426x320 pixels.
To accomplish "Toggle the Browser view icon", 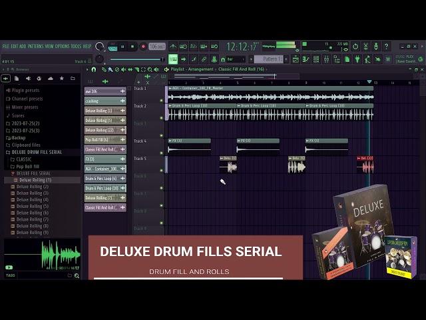I will click(x=337, y=59).
